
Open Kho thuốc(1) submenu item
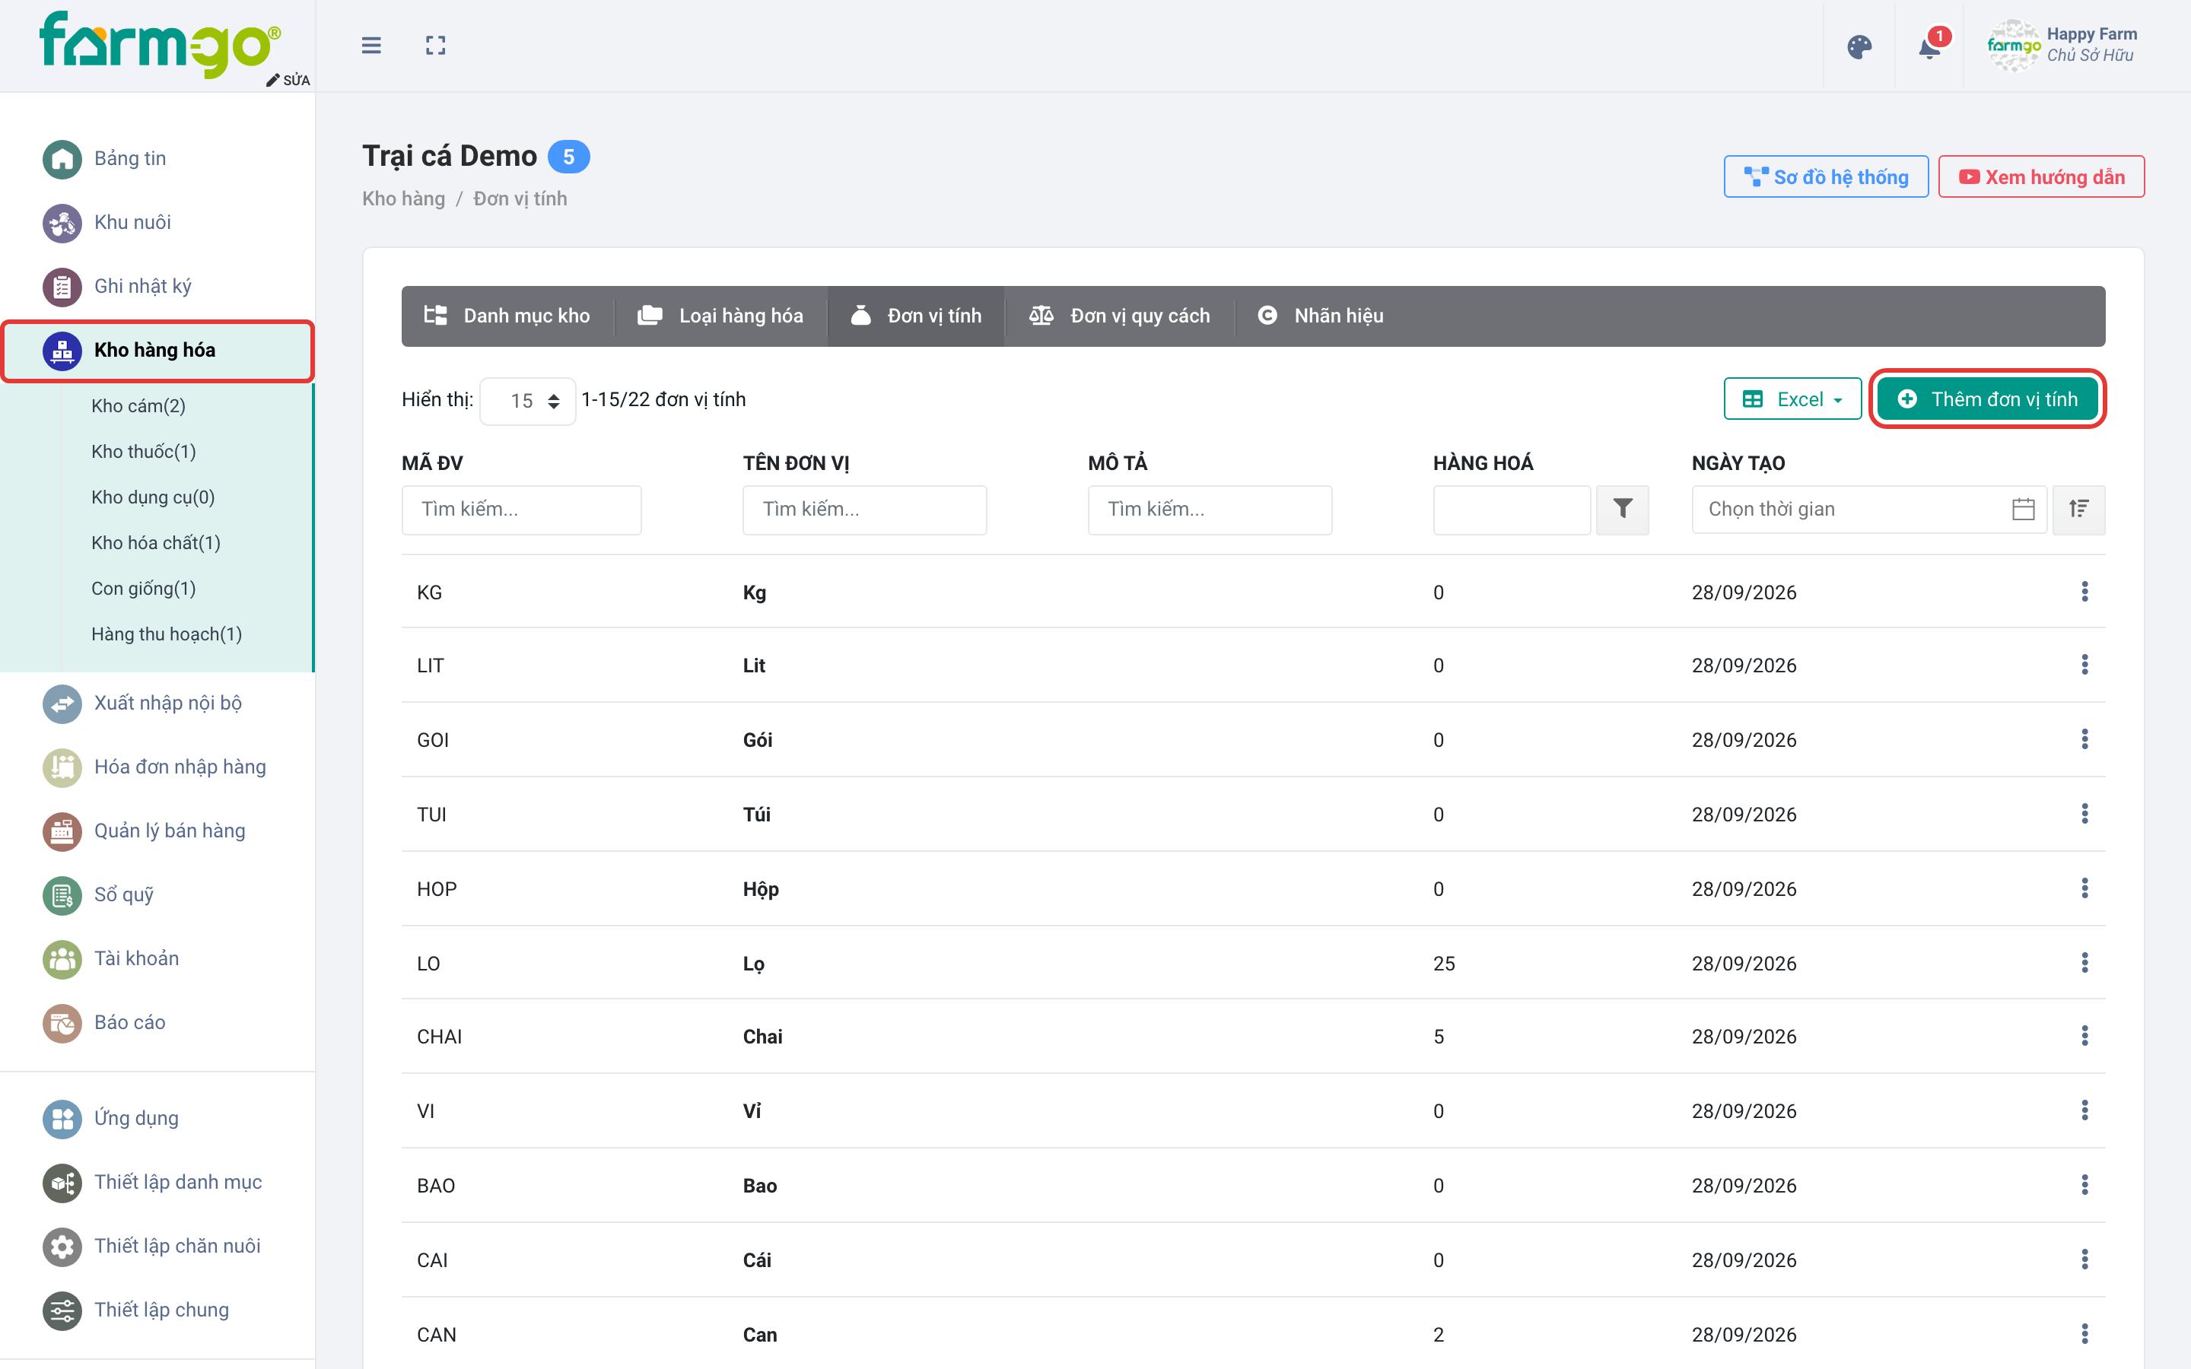pos(144,452)
